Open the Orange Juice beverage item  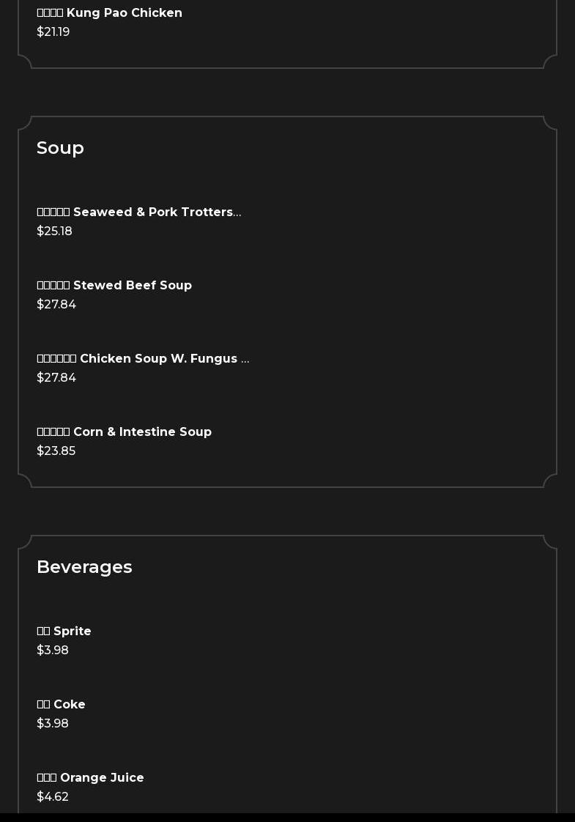click(91, 778)
